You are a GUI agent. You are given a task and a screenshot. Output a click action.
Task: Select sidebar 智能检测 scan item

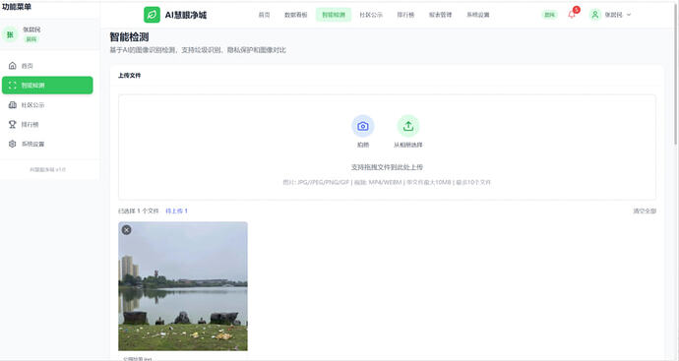[47, 86]
